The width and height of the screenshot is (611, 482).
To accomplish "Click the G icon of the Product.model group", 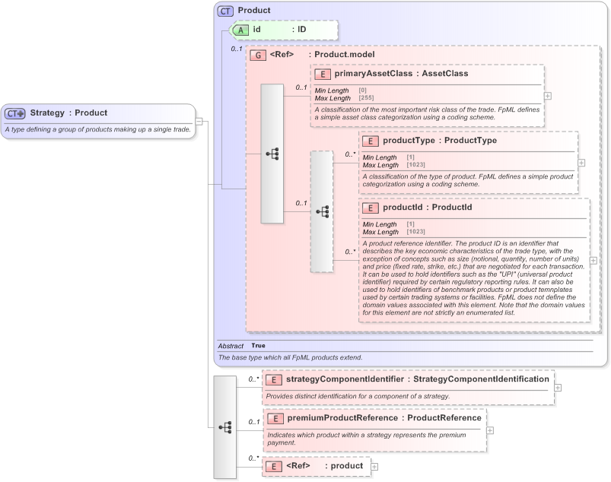I will tap(257, 54).
